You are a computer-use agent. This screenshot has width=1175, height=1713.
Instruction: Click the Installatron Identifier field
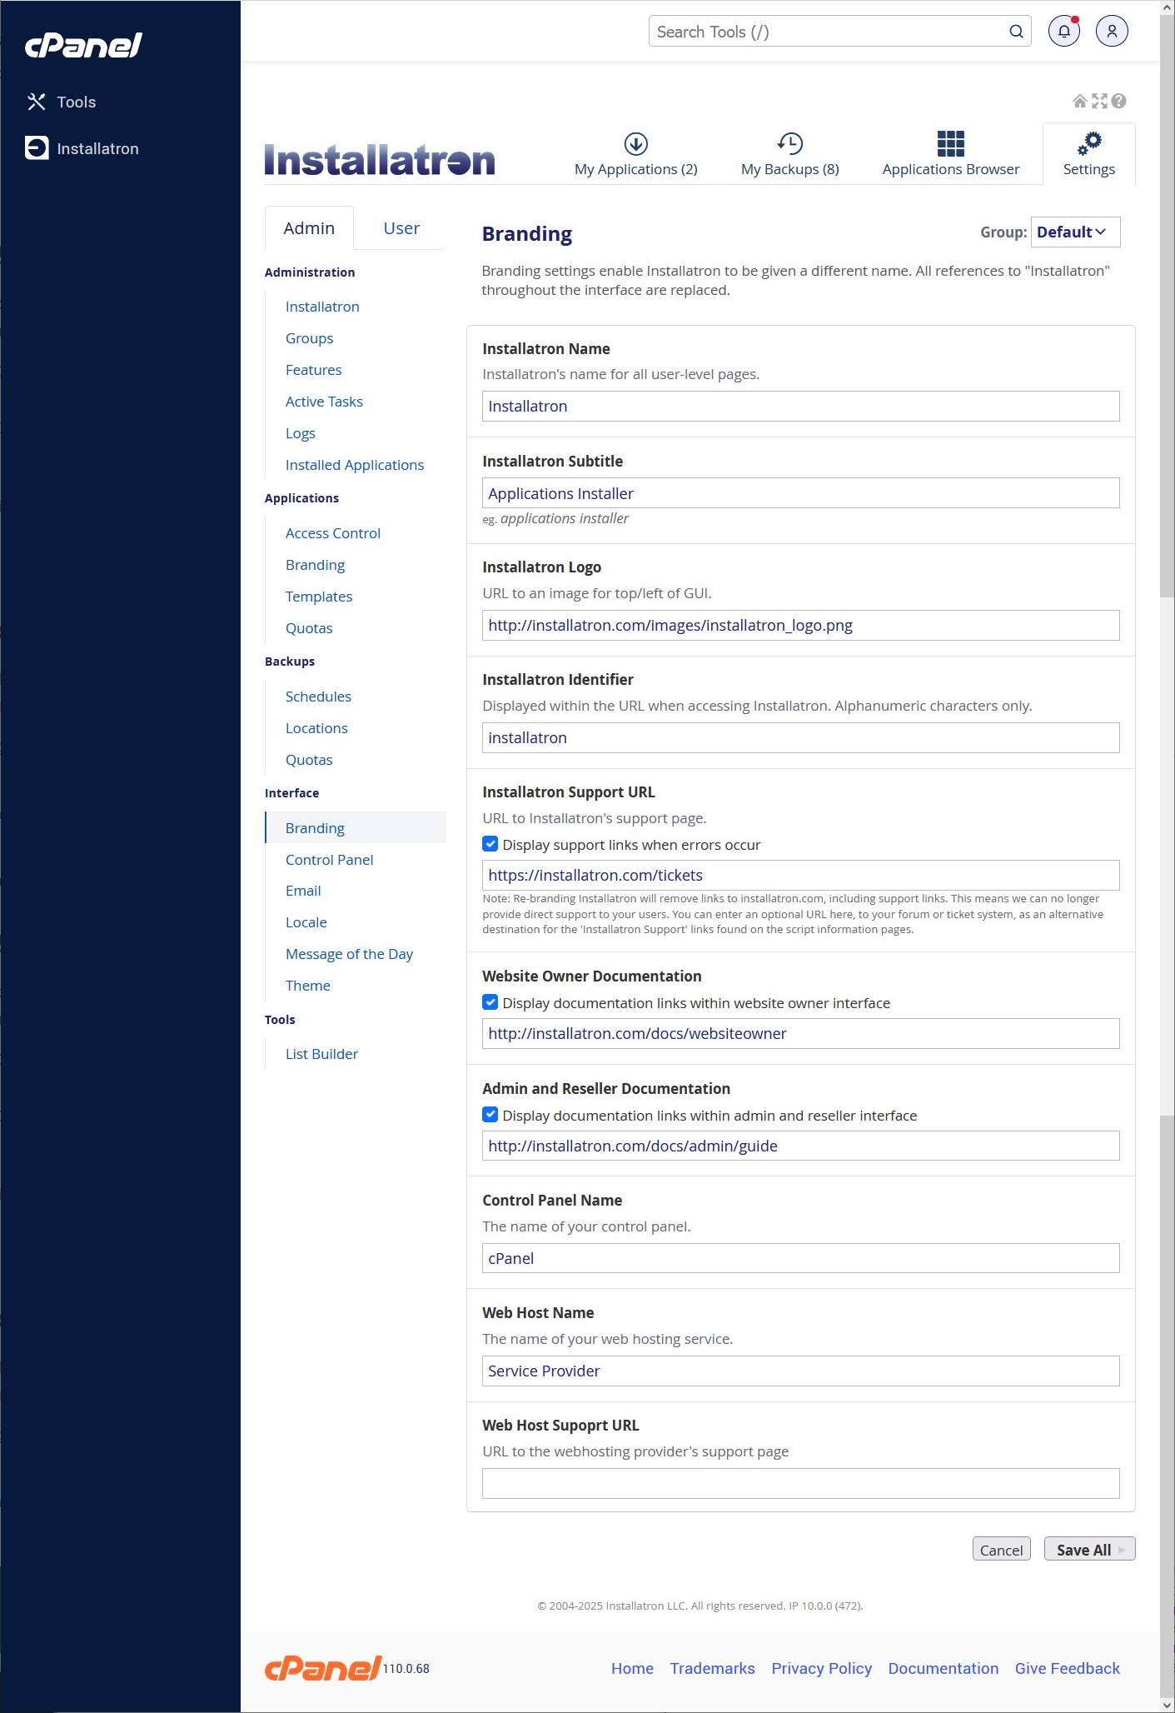[x=801, y=737]
